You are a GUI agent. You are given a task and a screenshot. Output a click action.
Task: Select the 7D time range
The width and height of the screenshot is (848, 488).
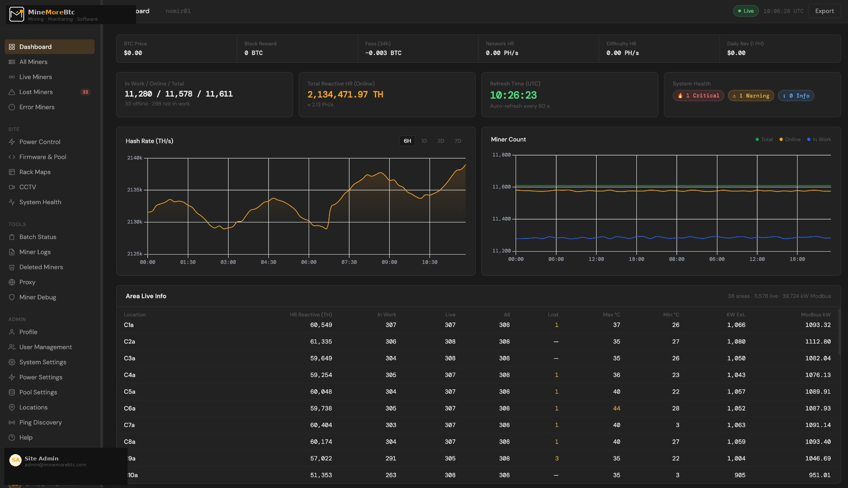tap(457, 141)
